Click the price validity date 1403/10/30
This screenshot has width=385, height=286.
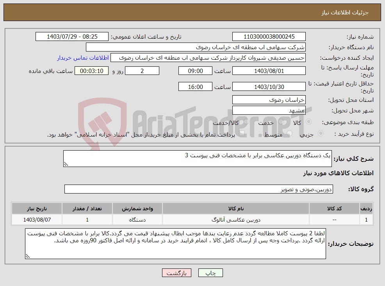point(269,87)
